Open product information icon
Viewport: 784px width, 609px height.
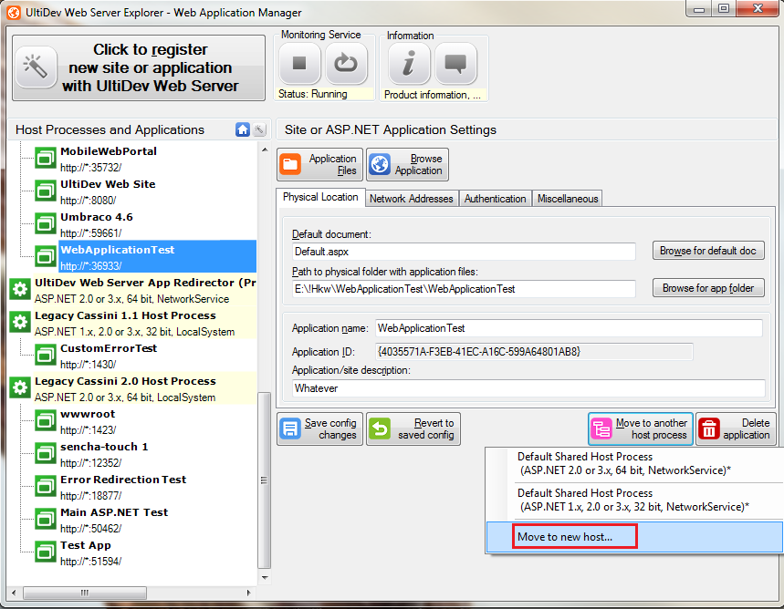(409, 64)
